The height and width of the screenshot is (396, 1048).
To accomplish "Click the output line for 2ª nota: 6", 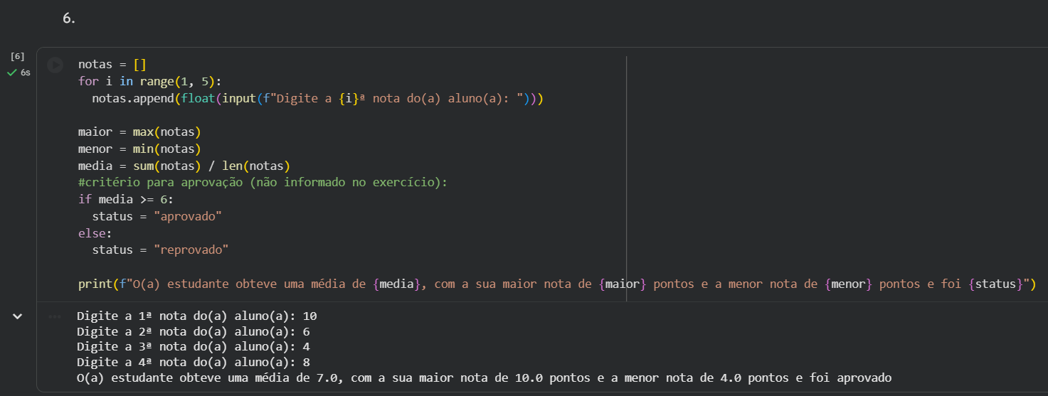I will click(194, 331).
